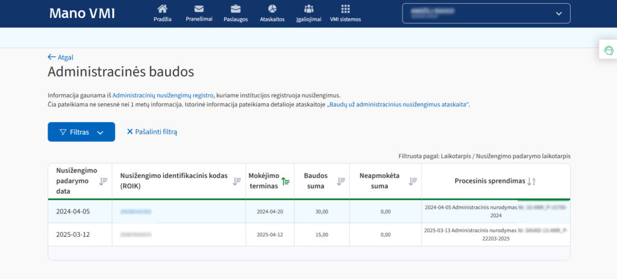617x279 pixels.
Task: Select the 2024-04-05 offense date cell
Action: point(80,212)
